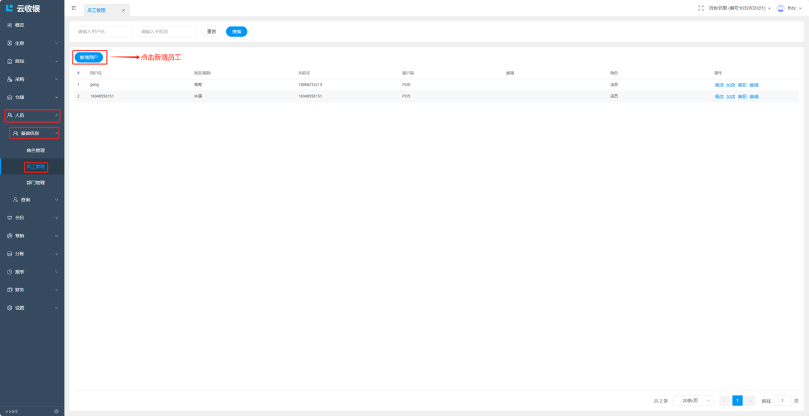Click the fbbc user avatar icon
Screen dimensions: 809x416
pos(781,8)
